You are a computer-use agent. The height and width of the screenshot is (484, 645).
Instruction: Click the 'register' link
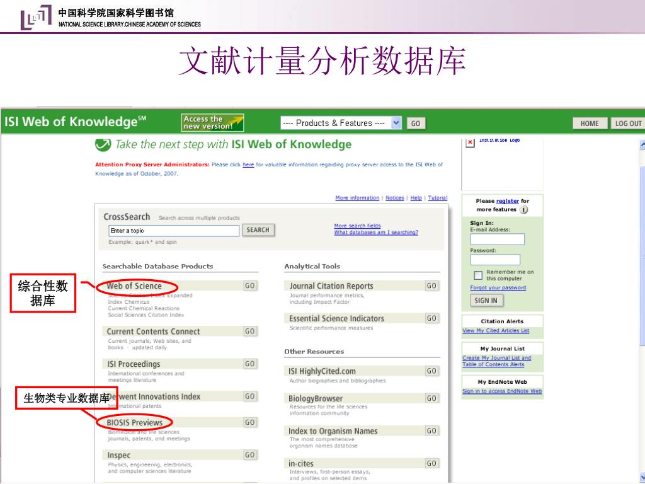pos(507,201)
